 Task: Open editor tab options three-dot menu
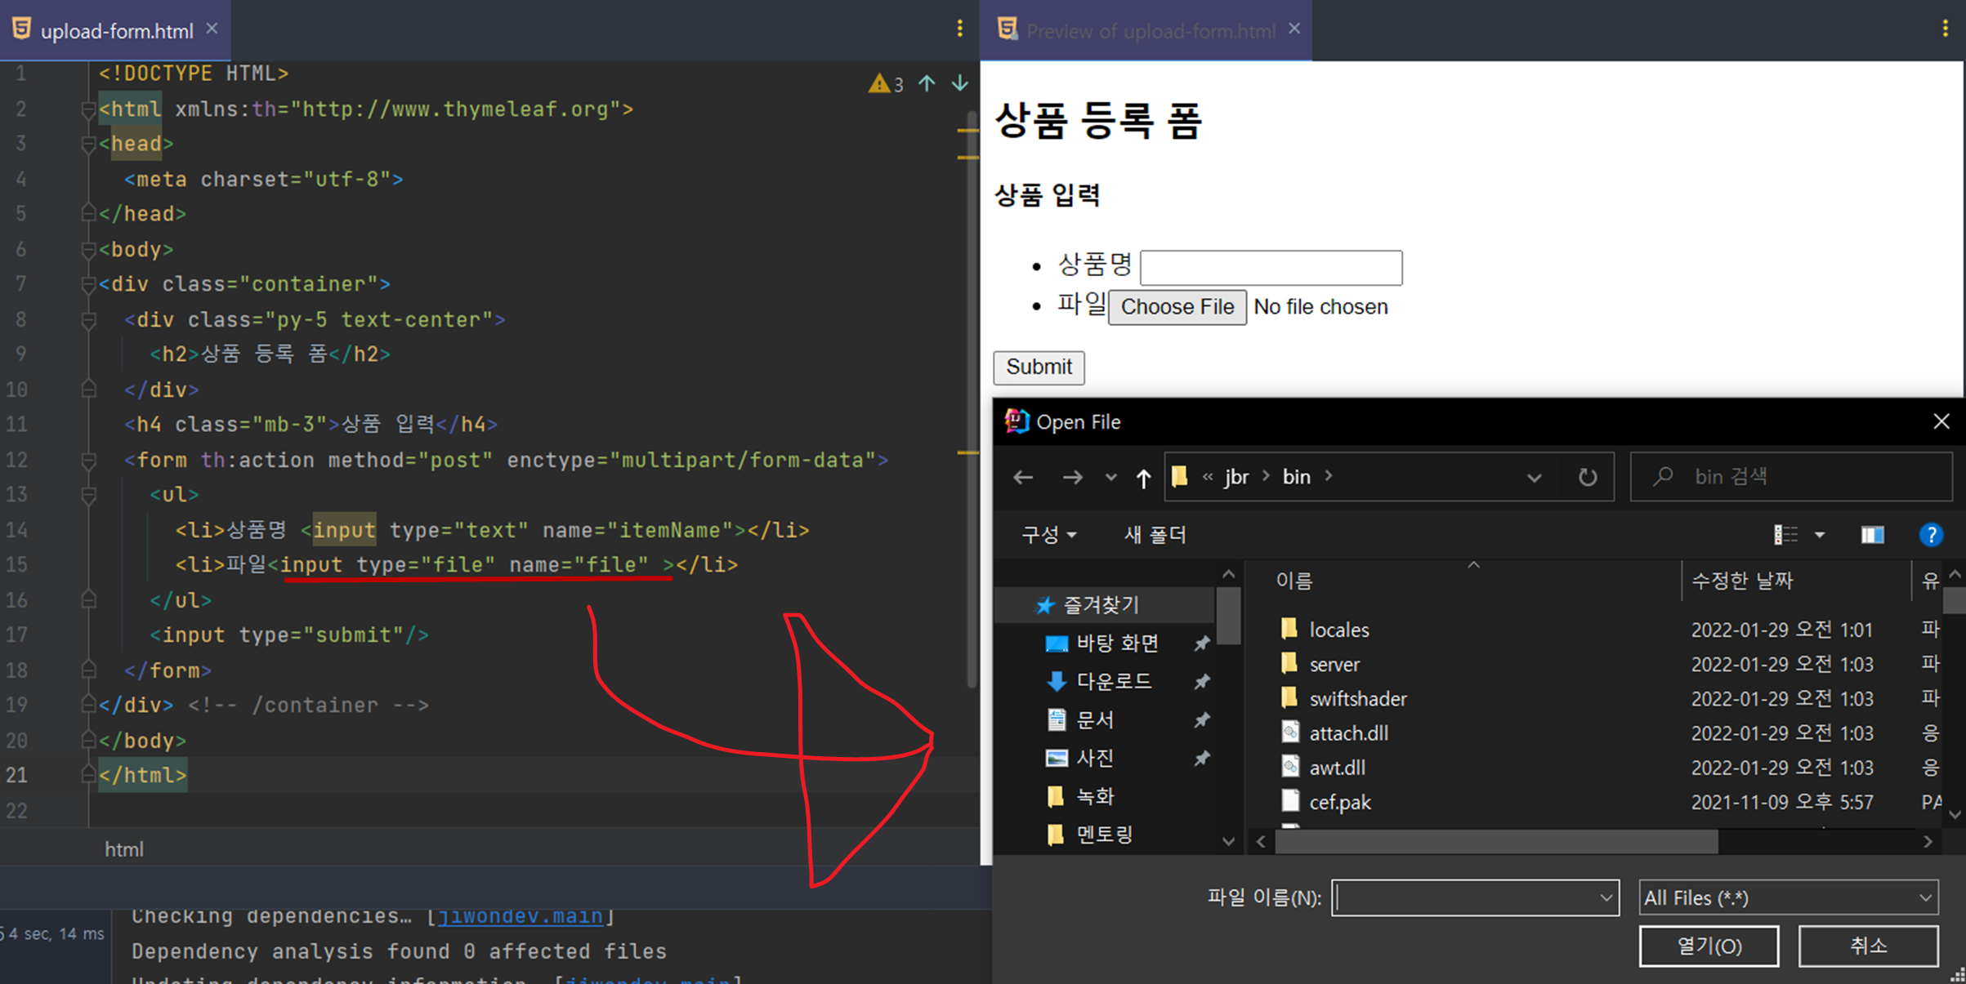(x=960, y=29)
